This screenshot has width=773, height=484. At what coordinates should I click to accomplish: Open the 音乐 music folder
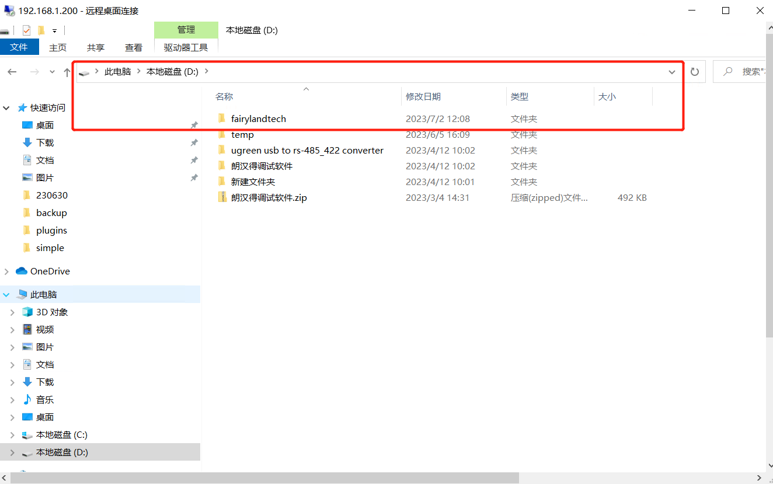pyautogui.click(x=44, y=399)
